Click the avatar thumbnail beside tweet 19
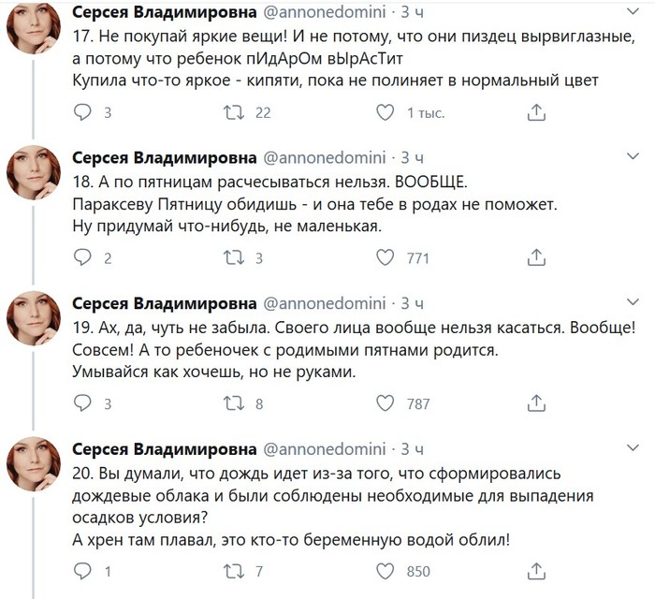The height and width of the screenshot is (599, 655). coord(36,321)
